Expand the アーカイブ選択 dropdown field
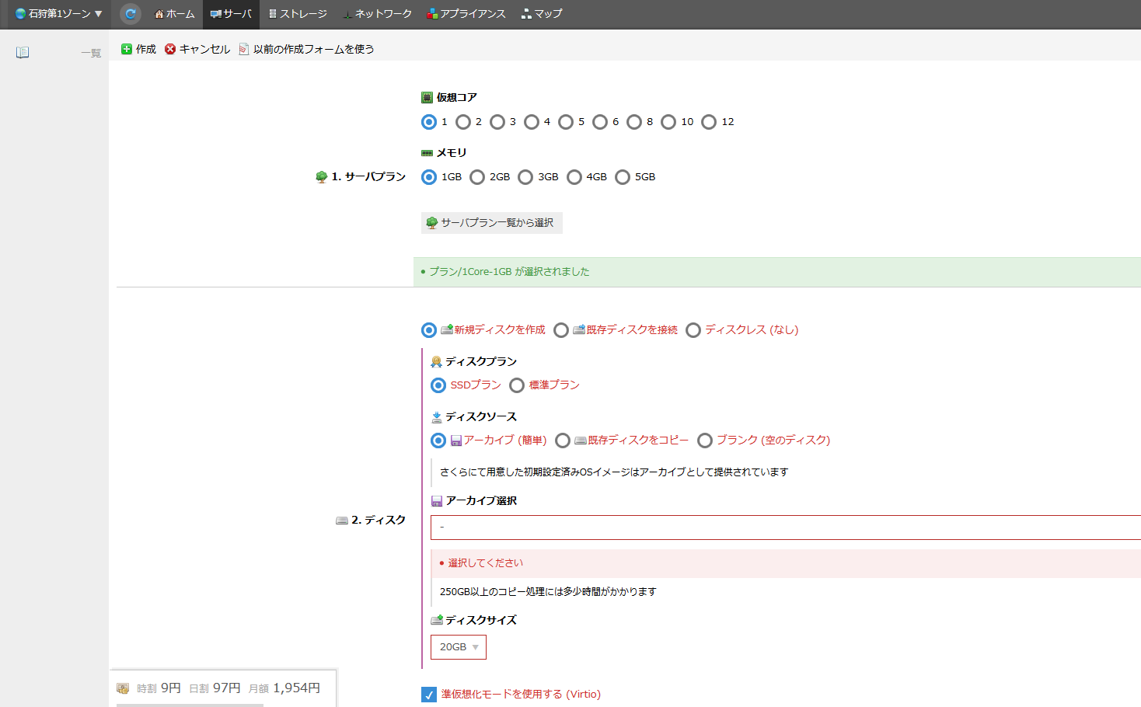 point(785,528)
